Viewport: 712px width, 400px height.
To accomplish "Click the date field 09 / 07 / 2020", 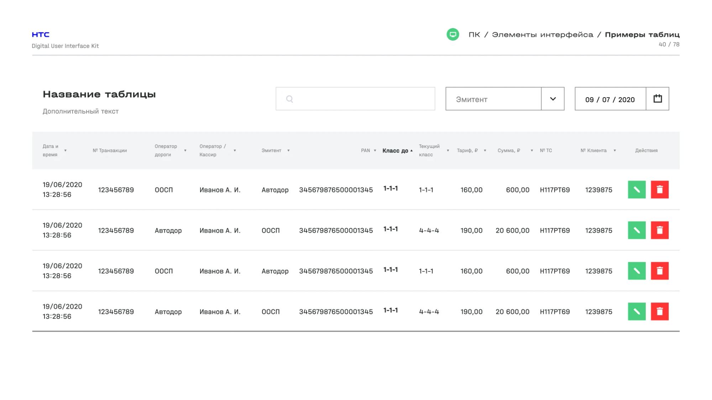I will [610, 99].
